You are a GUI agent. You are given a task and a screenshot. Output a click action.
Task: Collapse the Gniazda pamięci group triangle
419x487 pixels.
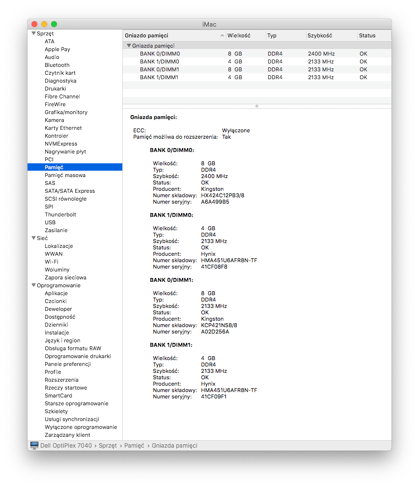point(129,46)
